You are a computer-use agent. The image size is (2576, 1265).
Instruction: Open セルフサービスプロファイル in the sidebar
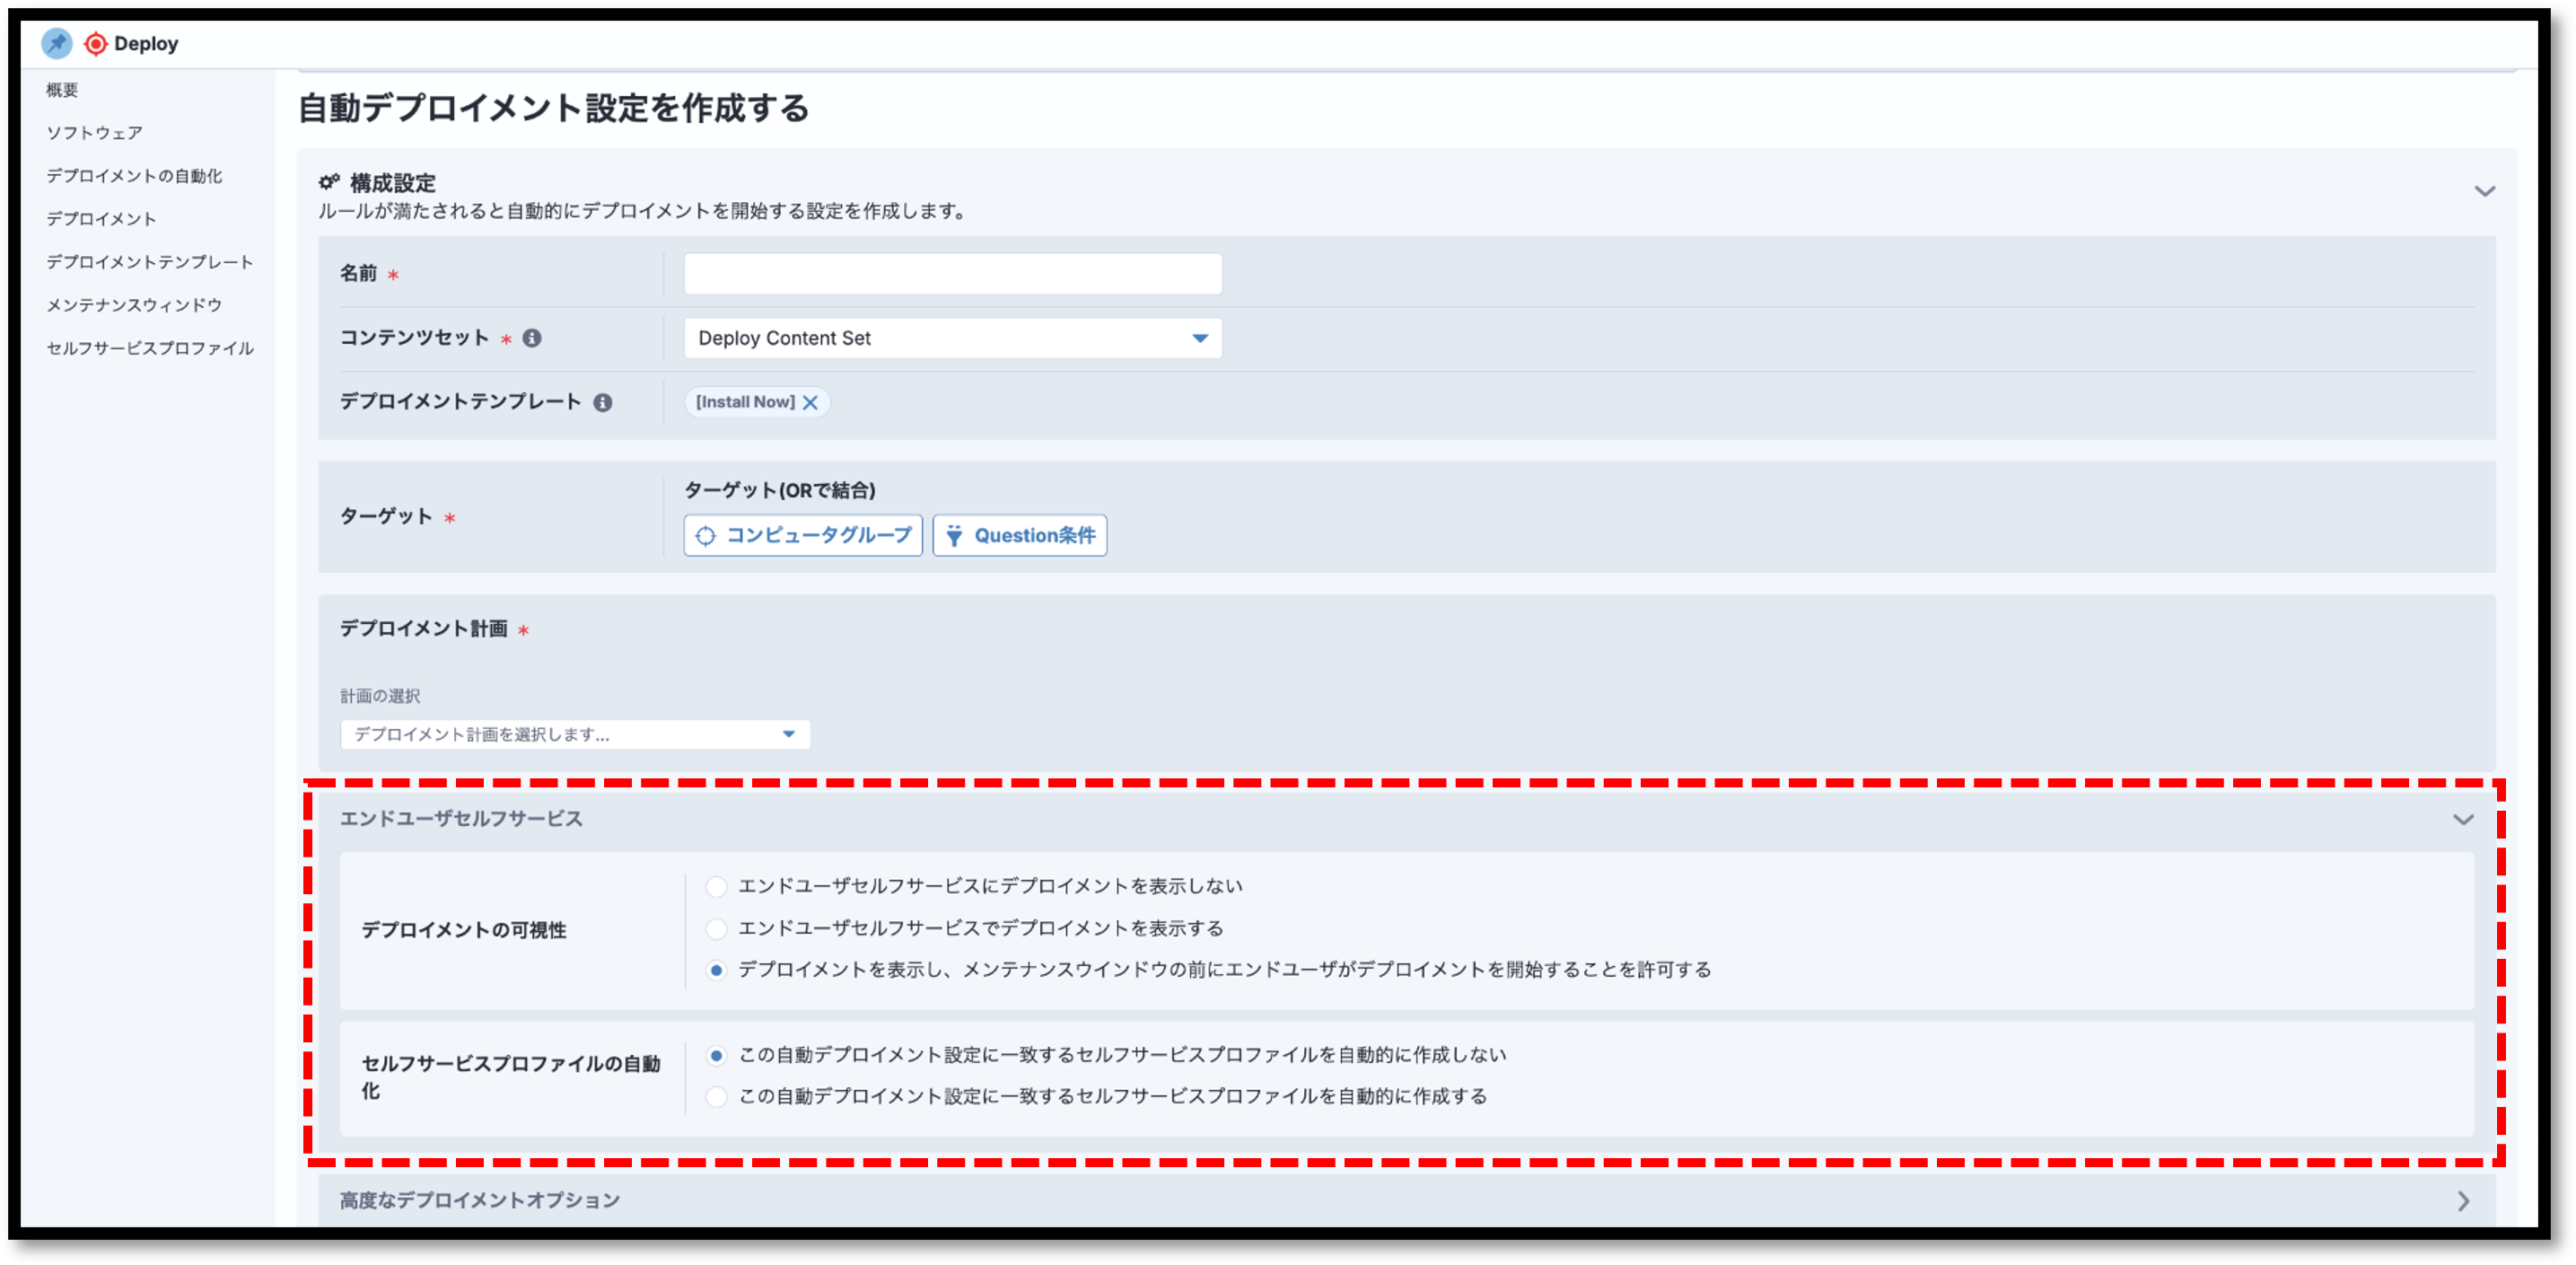pos(150,348)
